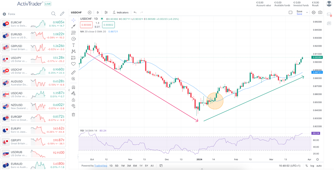Open the Indicators menu
Image resolution: width=334 pixels, height=170 pixels.
(120, 12)
